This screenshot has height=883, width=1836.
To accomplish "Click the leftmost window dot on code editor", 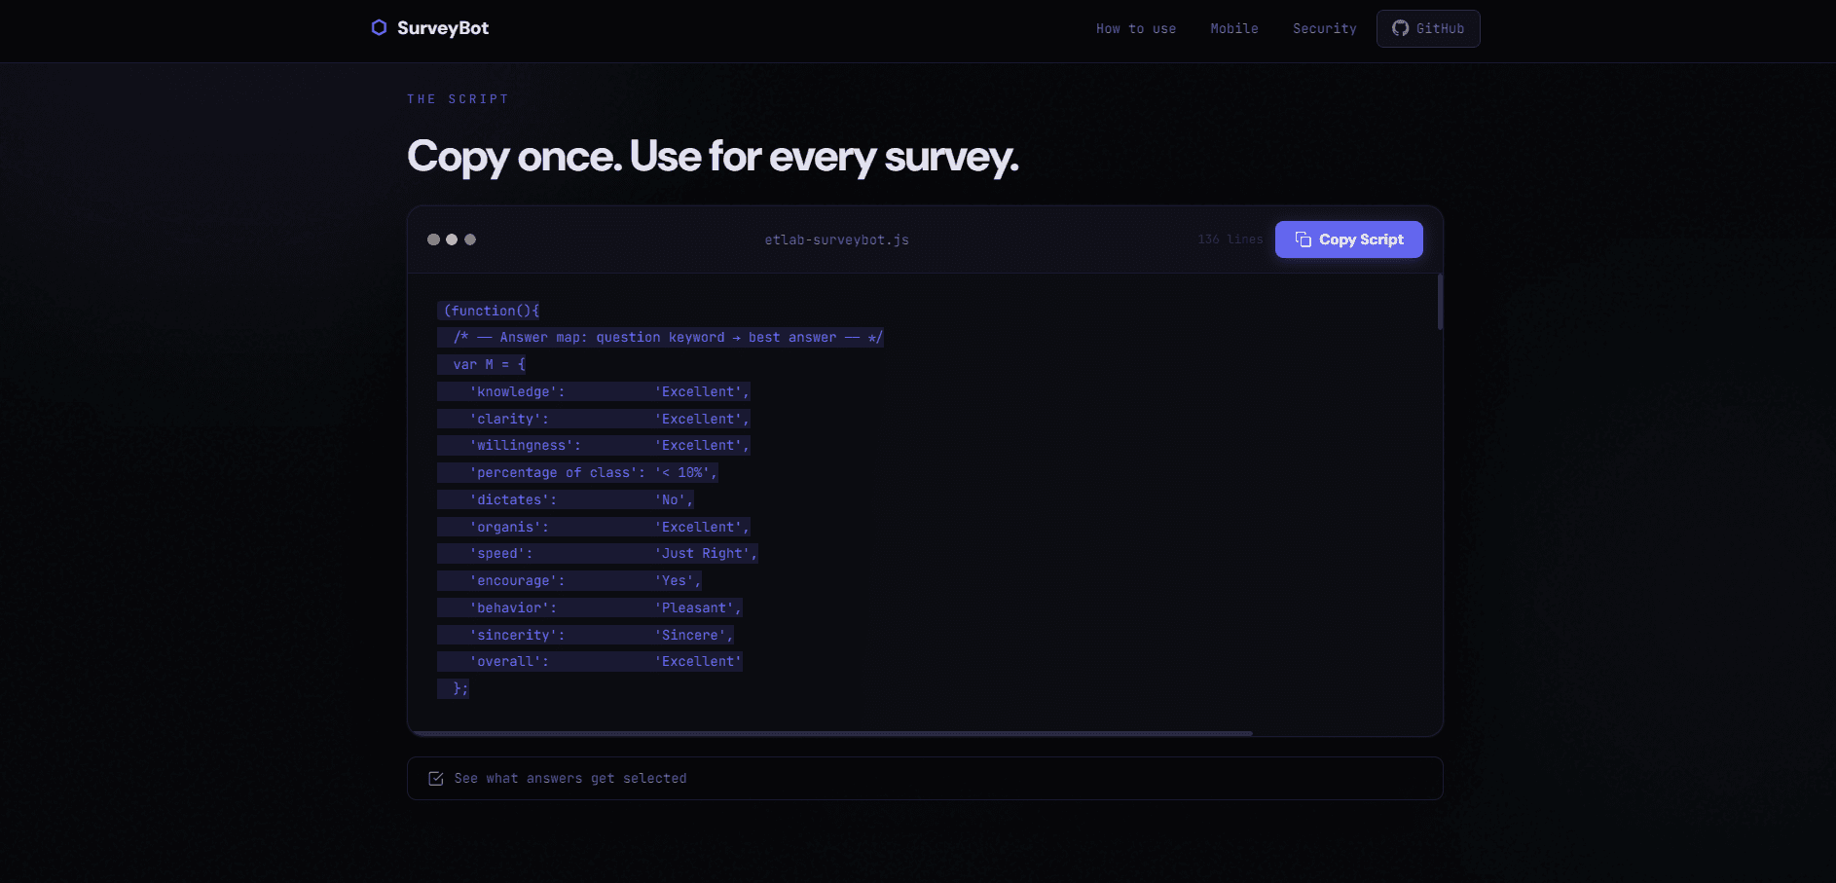I will [x=432, y=239].
